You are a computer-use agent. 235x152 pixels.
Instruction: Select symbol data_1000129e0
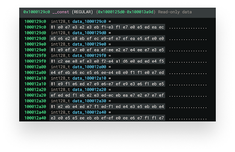(x=89, y=44)
